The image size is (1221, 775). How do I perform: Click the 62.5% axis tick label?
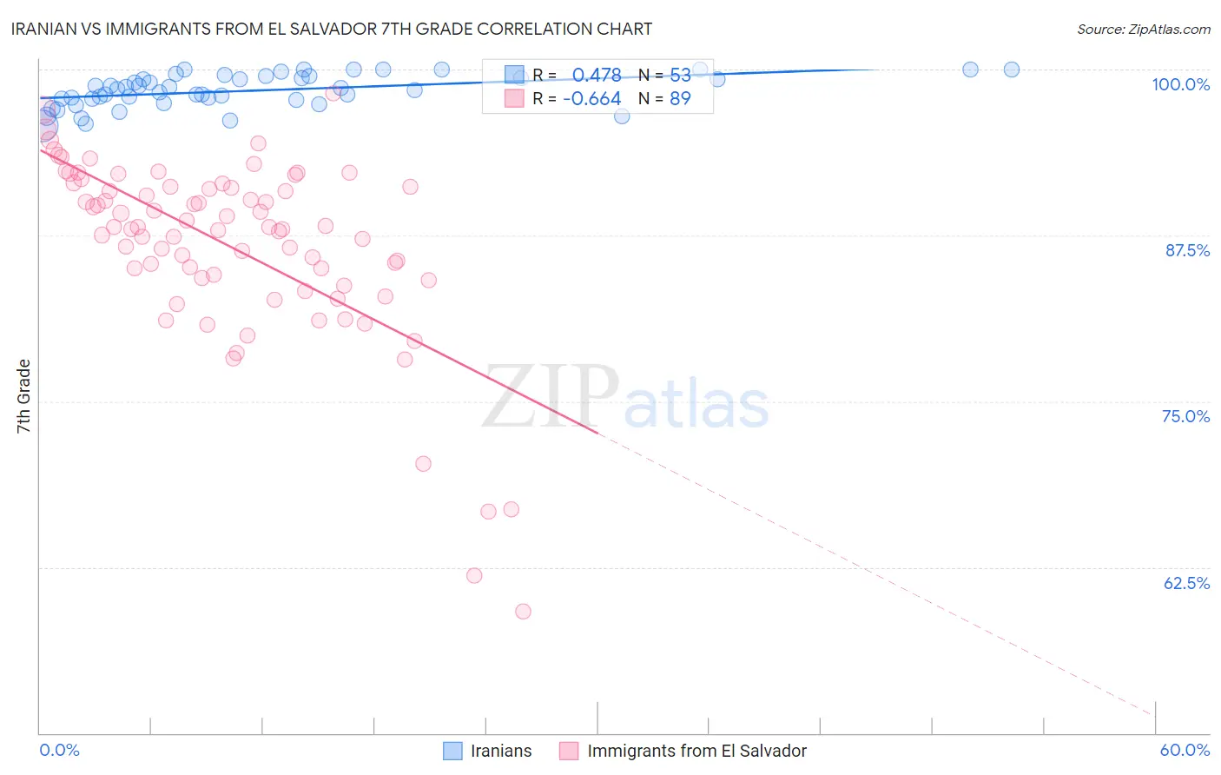1186,583
